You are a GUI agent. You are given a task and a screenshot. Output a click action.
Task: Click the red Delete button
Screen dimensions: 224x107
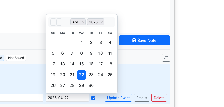(159, 98)
